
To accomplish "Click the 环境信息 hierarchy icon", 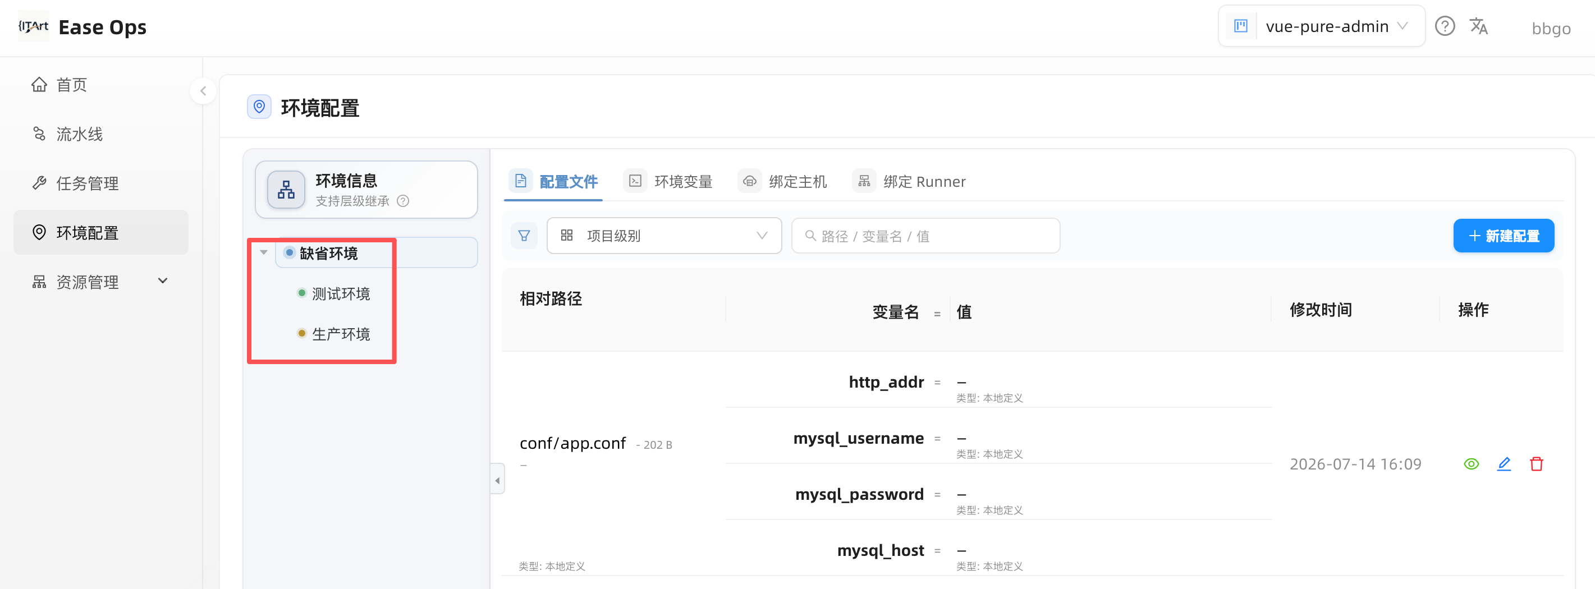I will [x=286, y=190].
